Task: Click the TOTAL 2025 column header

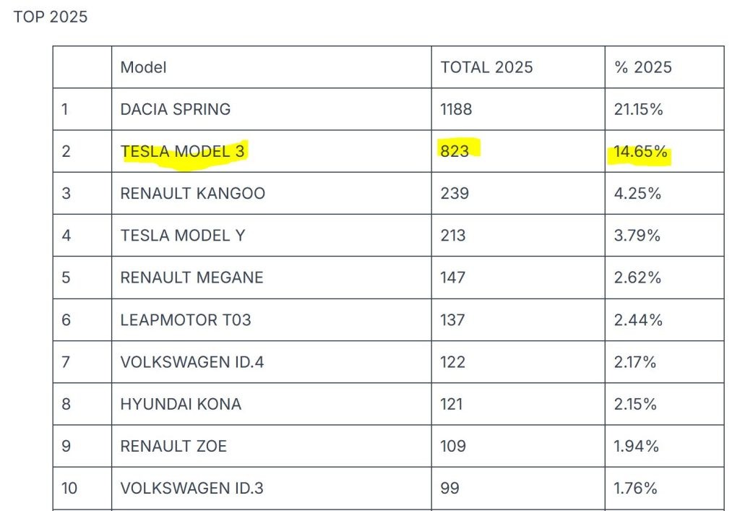Action: [486, 67]
